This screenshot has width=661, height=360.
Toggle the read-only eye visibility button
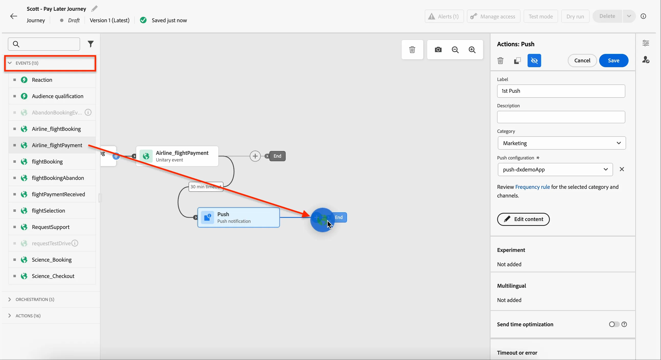(534, 61)
